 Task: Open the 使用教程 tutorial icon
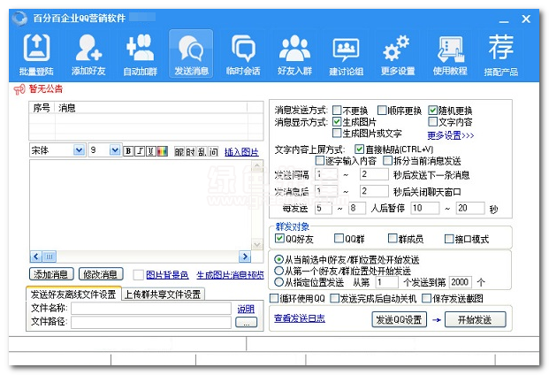pos(450,54)
